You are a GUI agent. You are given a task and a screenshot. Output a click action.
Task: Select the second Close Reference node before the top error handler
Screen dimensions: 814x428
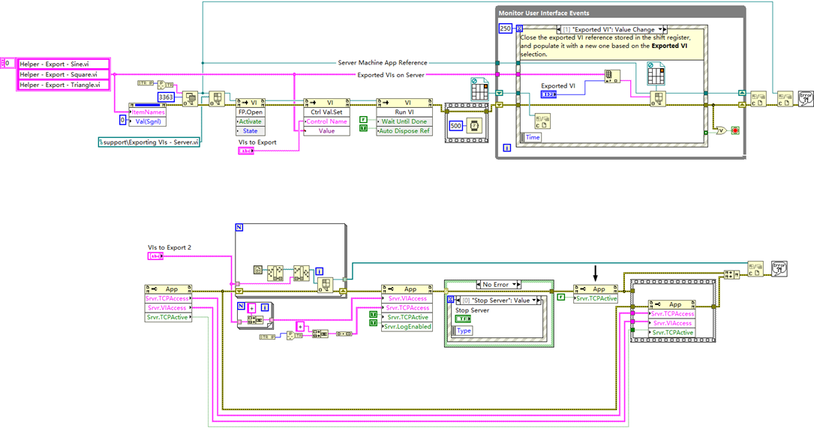pyautogui.click(x=785, y=99)
